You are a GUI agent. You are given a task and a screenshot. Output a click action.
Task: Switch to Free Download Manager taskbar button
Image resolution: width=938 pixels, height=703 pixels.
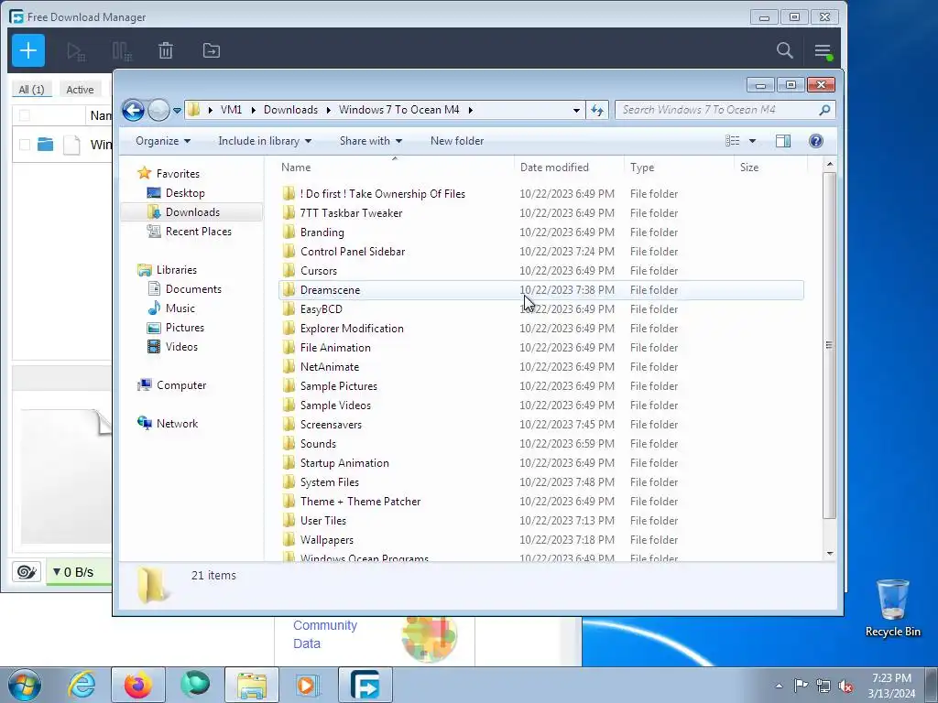point(365,685)
